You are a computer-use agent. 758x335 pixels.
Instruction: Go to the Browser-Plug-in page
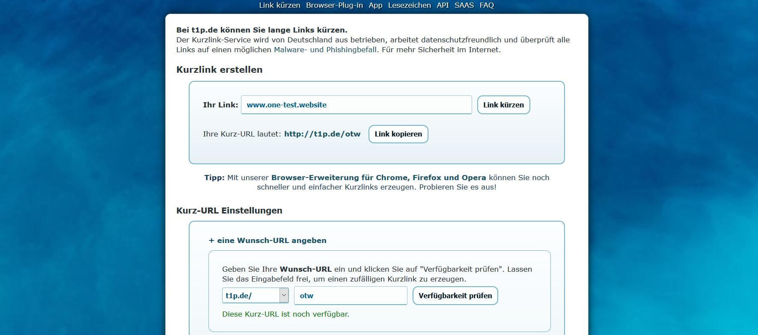point(334,5)
